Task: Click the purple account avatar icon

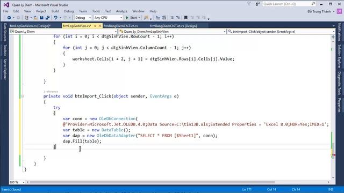Action: [x=339, y=11]
